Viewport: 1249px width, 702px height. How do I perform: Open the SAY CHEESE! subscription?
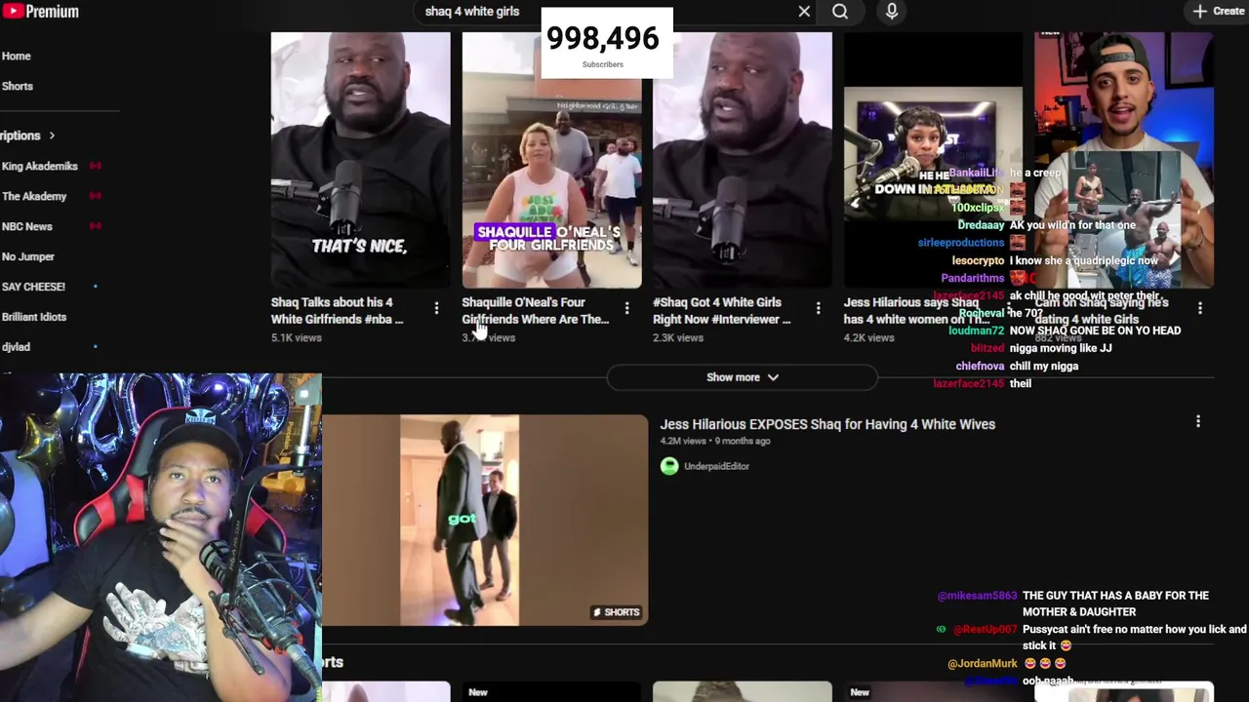34,288
